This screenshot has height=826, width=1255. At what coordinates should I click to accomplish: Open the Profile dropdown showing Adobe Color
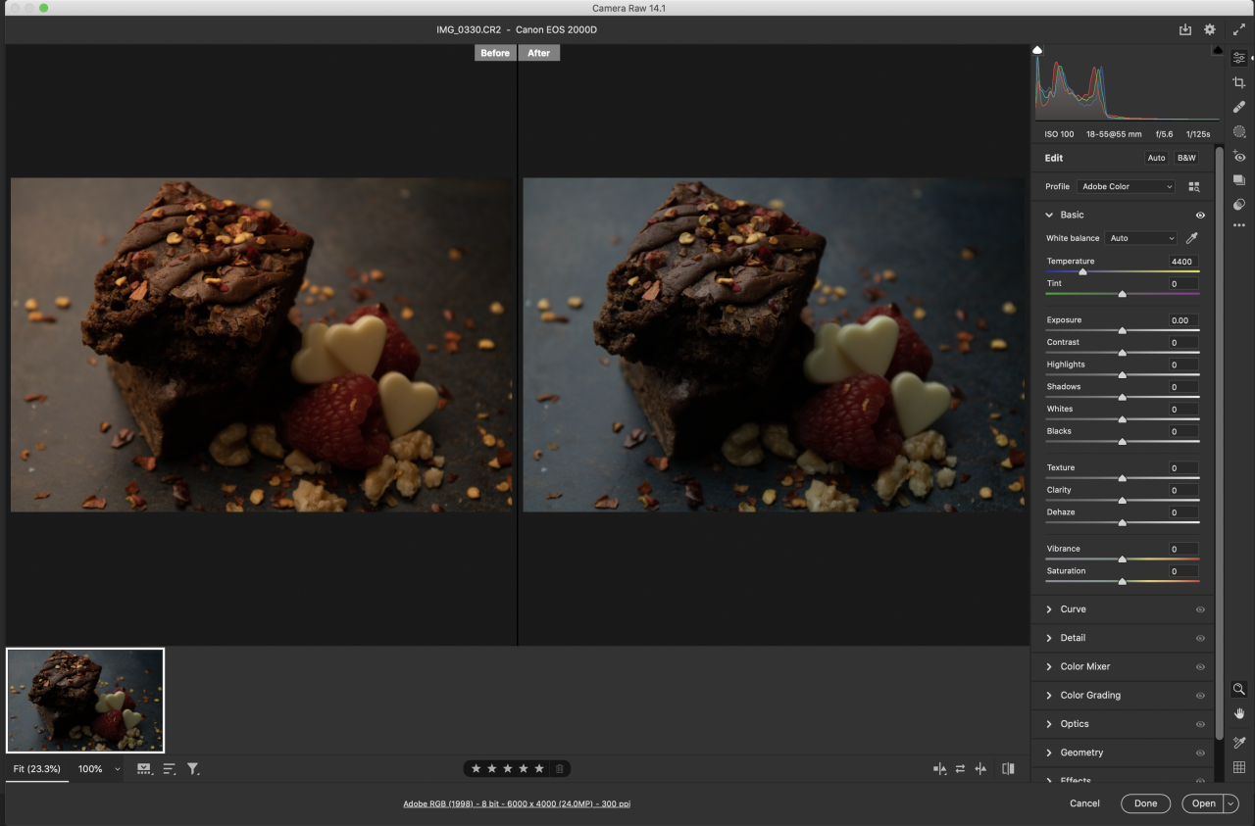coord(1126,186)
